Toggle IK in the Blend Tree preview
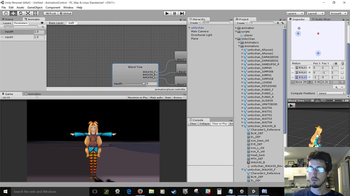Screen dimensions: 350x196 pyautogui.click(x=312, y=101)
